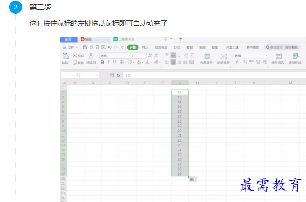Viewport: 306px width, 202px height.
Task: Click the clear/eraser icon
Action: coord(157,62)
